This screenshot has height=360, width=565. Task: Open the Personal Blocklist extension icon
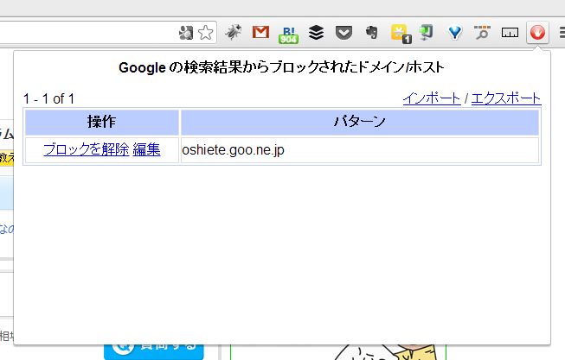537,33
